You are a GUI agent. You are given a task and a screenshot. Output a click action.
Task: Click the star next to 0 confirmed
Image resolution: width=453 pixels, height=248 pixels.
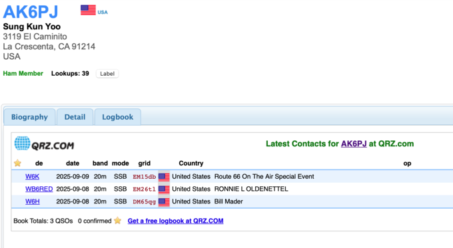118,221
